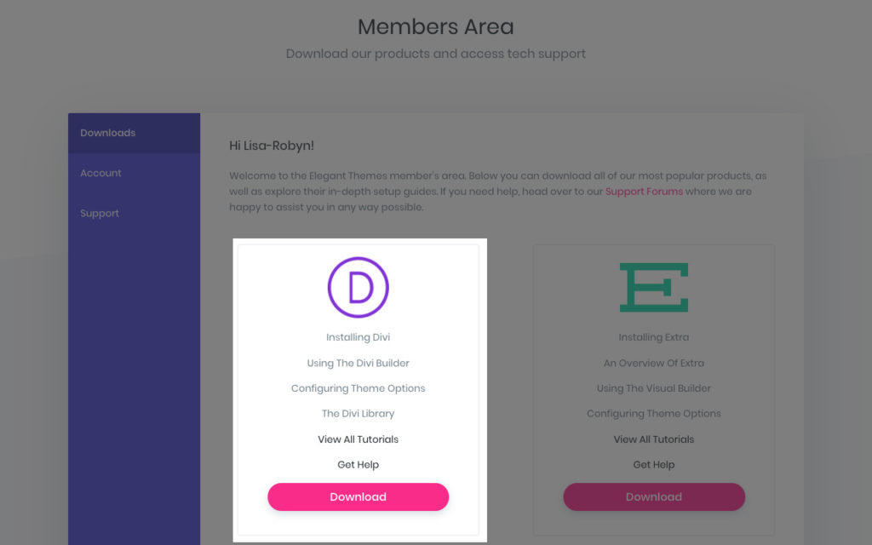
Task: Open An Overview Of Extra guide
Action: pyautogui.click(x=654, y=363)
